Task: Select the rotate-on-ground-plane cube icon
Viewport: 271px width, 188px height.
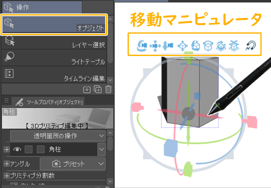Action: 221,46
